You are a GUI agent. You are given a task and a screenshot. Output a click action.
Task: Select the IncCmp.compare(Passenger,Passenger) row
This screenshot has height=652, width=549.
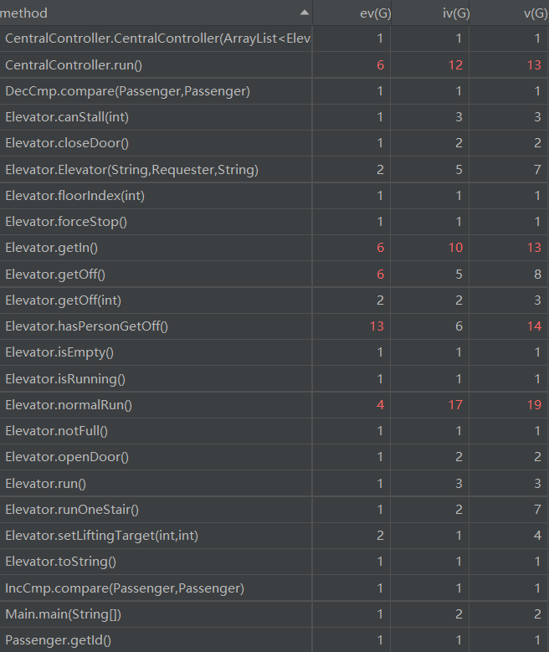click(274, 588)
